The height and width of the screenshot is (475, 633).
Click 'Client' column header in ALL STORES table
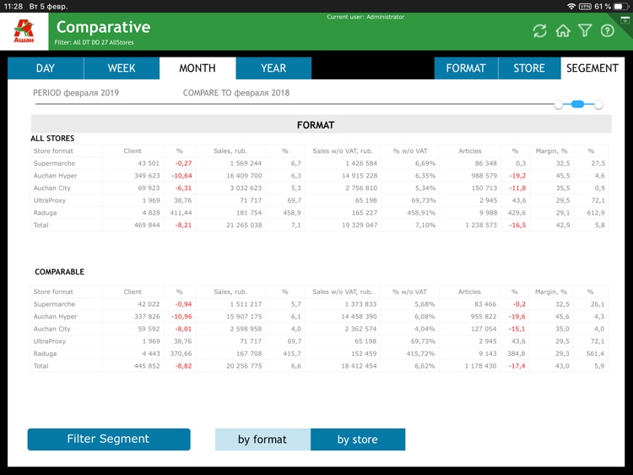pyautogui.click(x=133, y=150)
